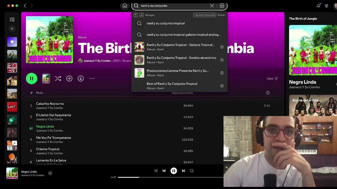Save album to library plus icon
The image size is (337, 189).
(69, 78)
